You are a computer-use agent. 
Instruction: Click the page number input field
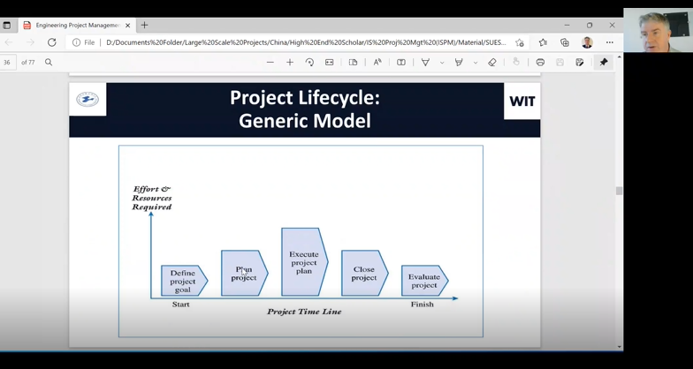7,63
